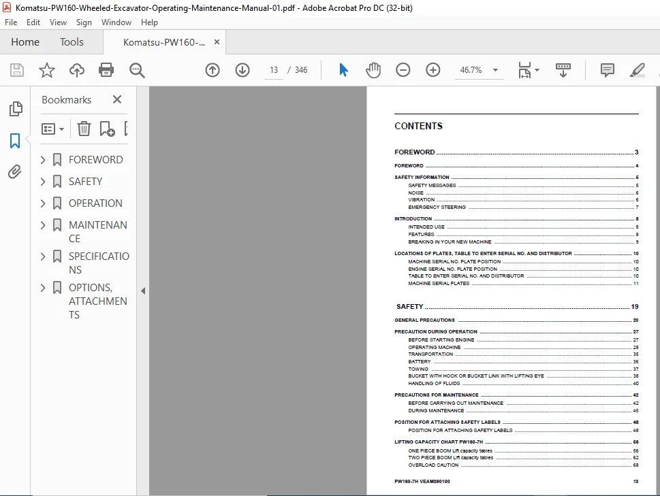The image size is (660, 496).
Task: Open the zoom level dropdown
Action: click(495, 70)
